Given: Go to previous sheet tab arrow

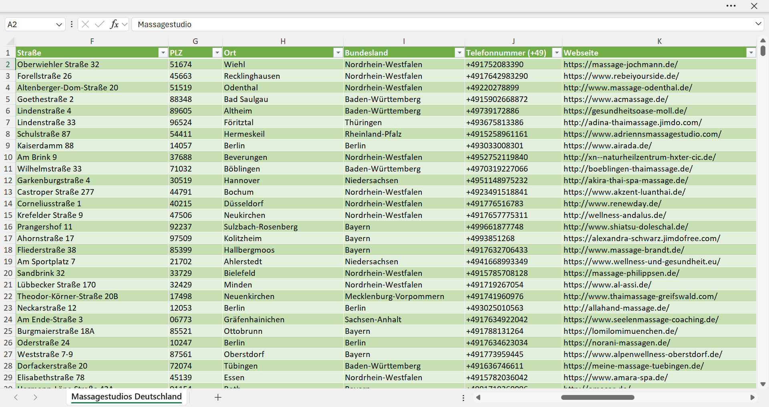Looking at the screenshot, I should click(x=16, y=397).
